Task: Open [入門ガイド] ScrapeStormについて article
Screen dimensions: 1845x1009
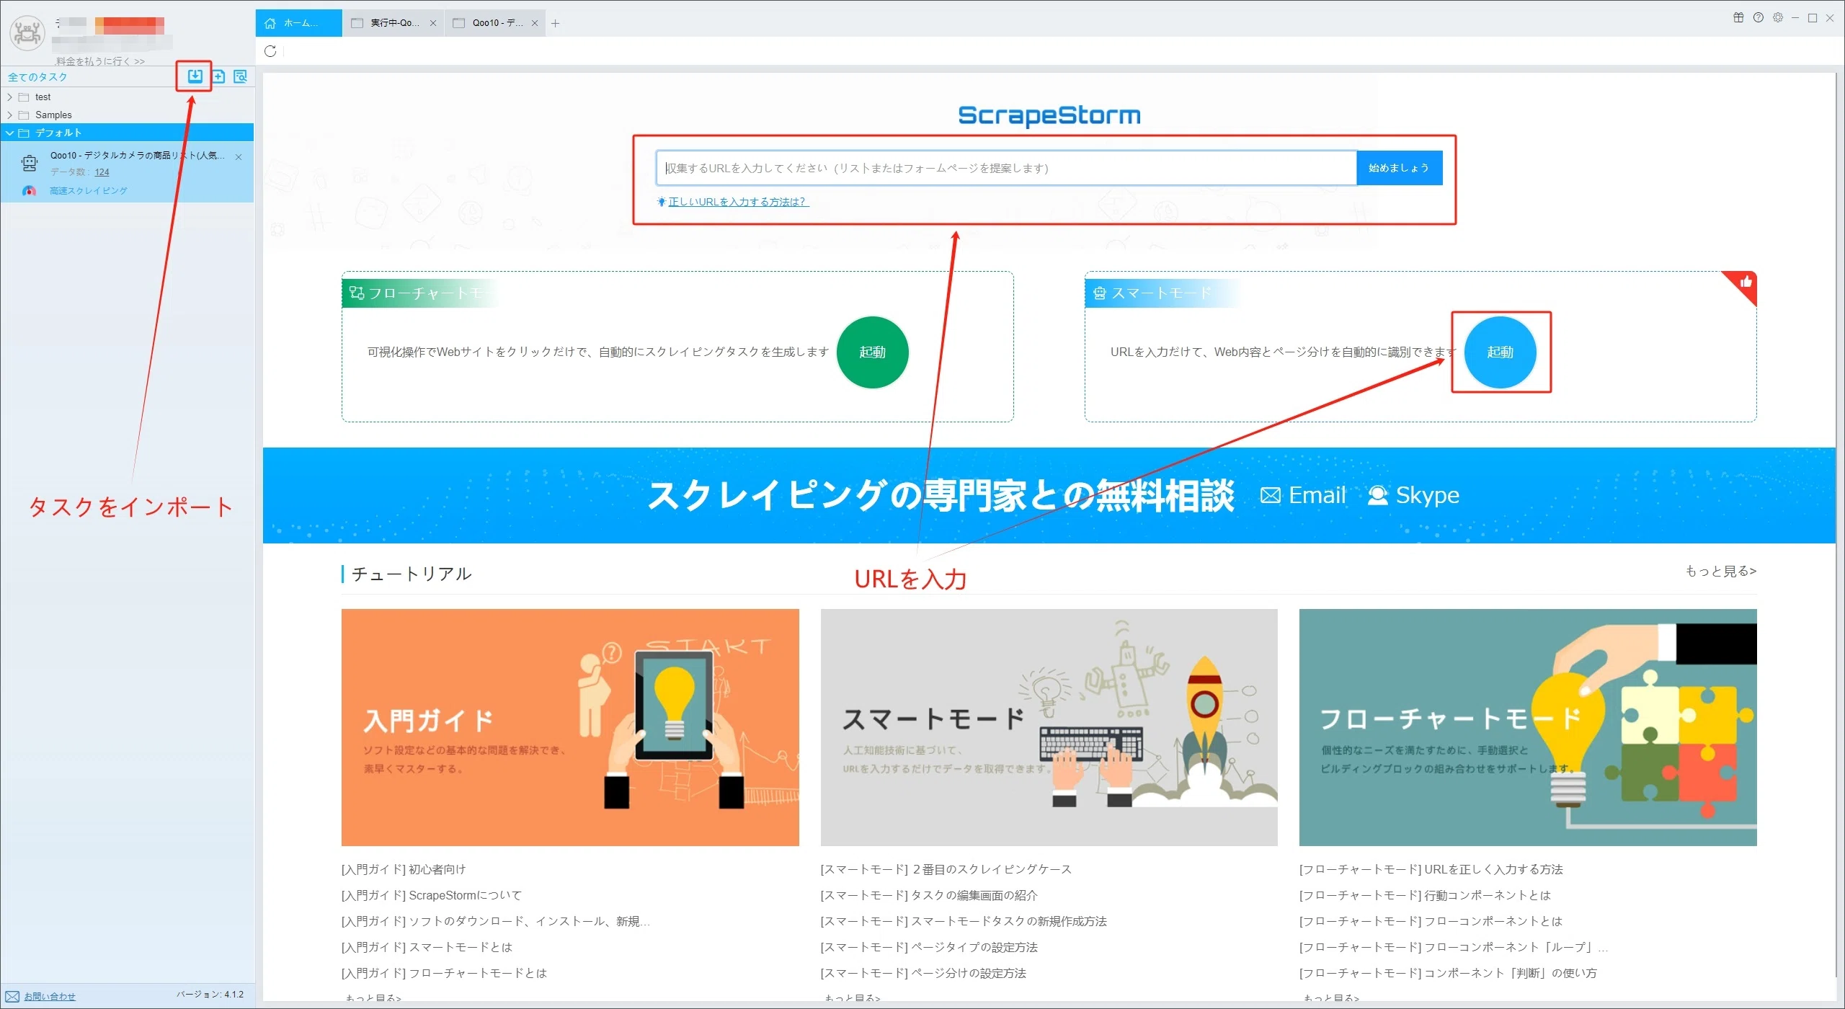Action: 432,895
